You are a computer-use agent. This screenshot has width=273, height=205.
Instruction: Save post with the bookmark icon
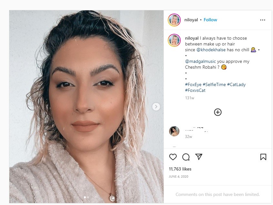click(x=263, y=157)
